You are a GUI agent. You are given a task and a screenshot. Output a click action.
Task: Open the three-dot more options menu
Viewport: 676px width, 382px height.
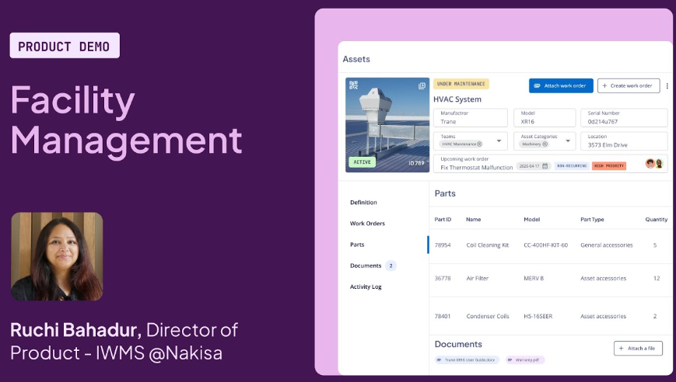667,86
